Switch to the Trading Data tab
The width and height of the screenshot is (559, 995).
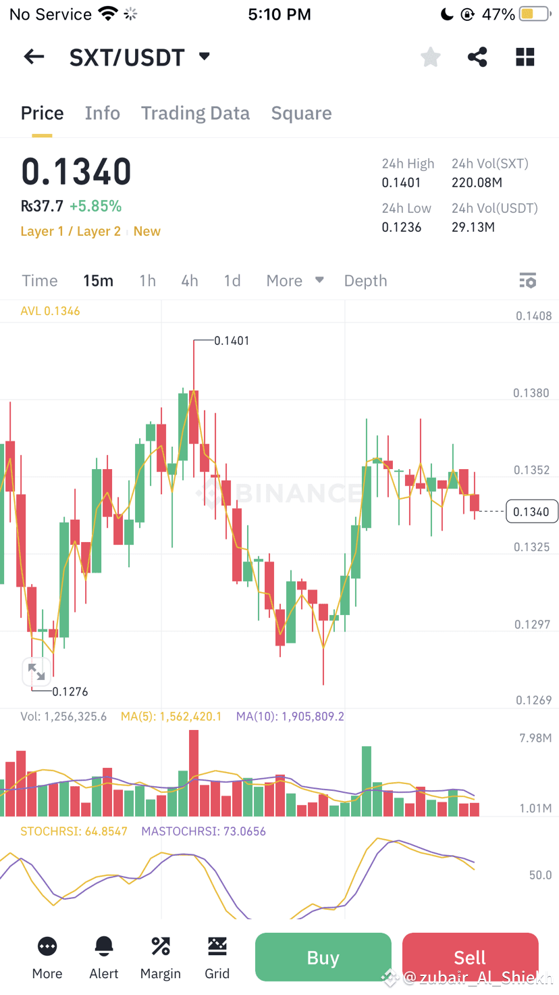195,113
